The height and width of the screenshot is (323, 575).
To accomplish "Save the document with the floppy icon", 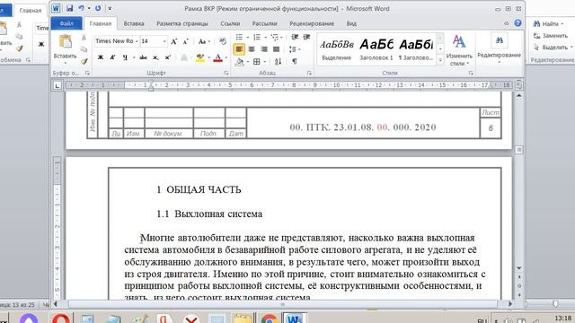I will [x=69, y=8].
